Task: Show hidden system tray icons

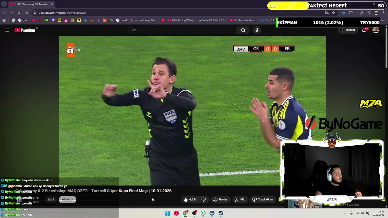Action: coord(345,213)
